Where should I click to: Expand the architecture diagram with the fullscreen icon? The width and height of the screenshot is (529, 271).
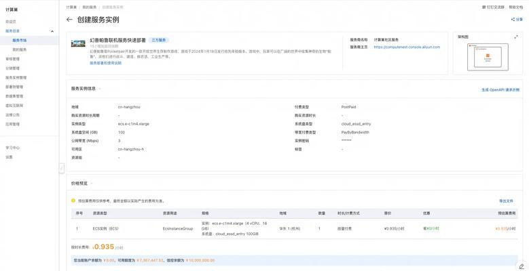tap(516, 37)
